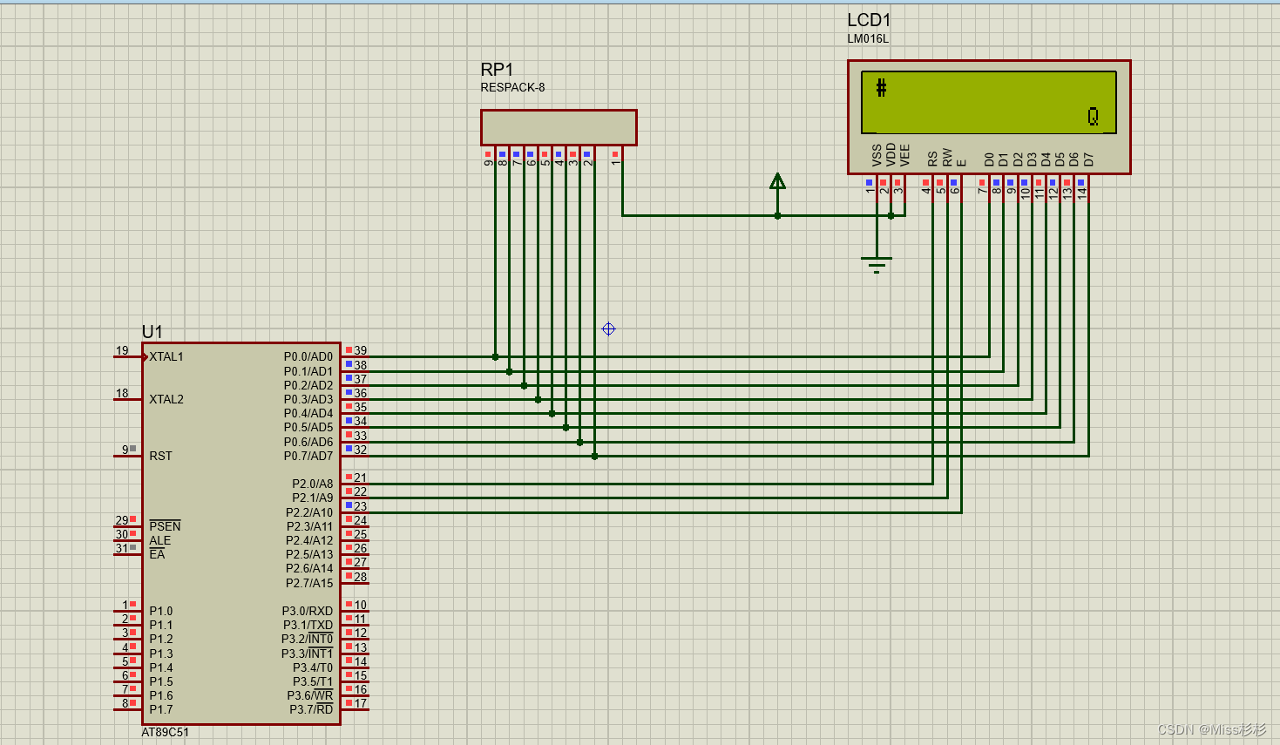Click the P3.4/T0 pin label
Screen dimensions: 1280x745
[313, 667]
